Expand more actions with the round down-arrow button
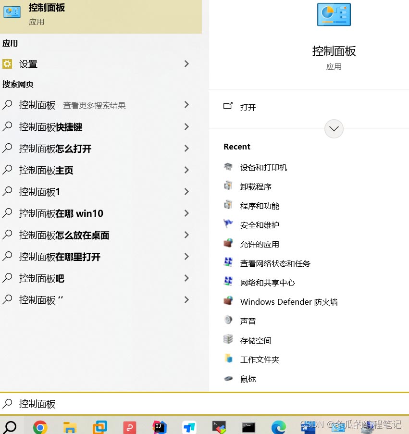The height and width of the screenshot is (434, 409). click(334, 129)
